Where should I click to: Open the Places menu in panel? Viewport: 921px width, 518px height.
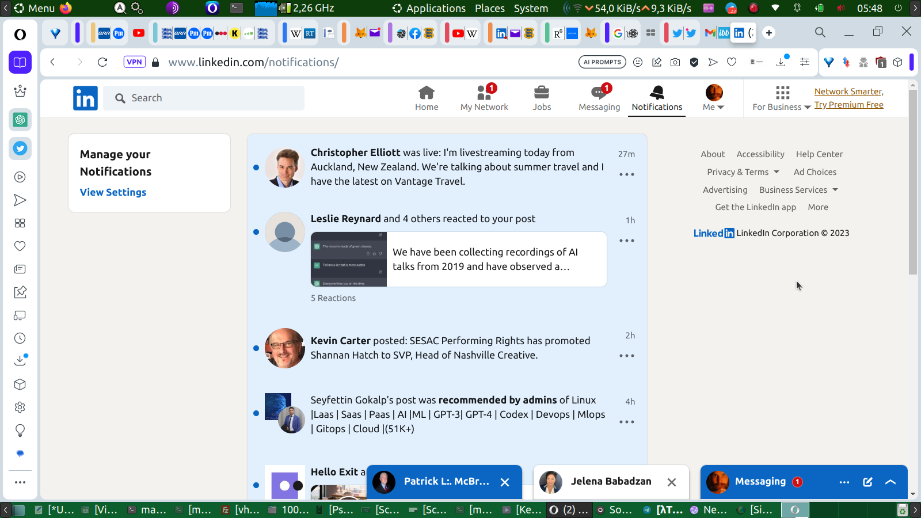(490, 8)
